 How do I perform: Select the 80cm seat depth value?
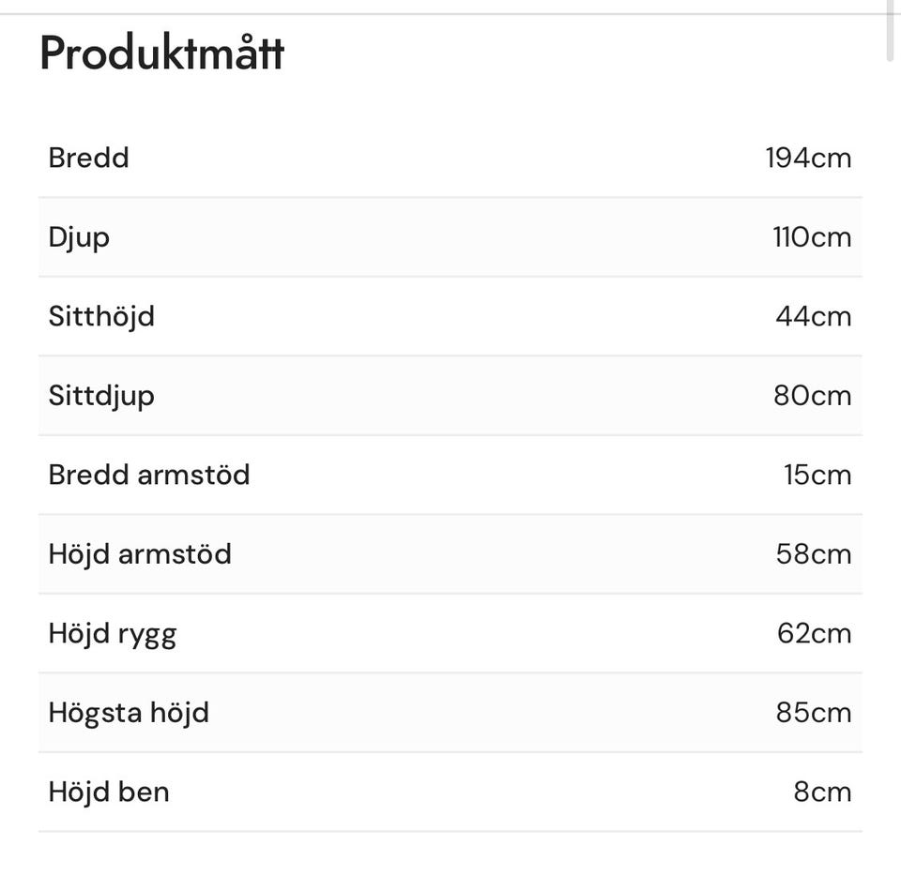coord(812,396)
